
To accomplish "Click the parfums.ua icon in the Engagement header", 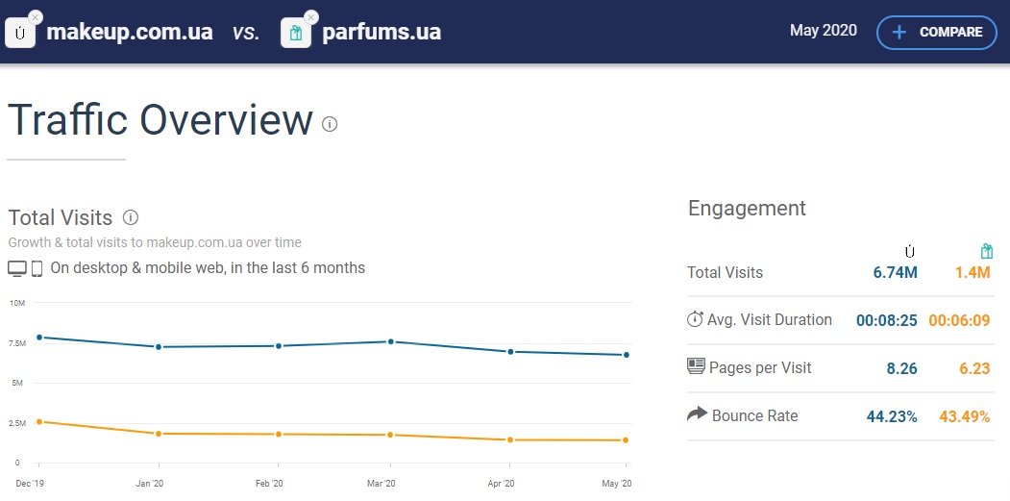I will [x=986, y=251].
